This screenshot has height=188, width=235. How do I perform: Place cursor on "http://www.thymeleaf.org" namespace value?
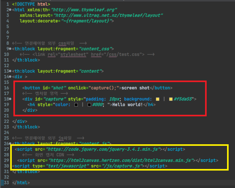coord(84,10)
